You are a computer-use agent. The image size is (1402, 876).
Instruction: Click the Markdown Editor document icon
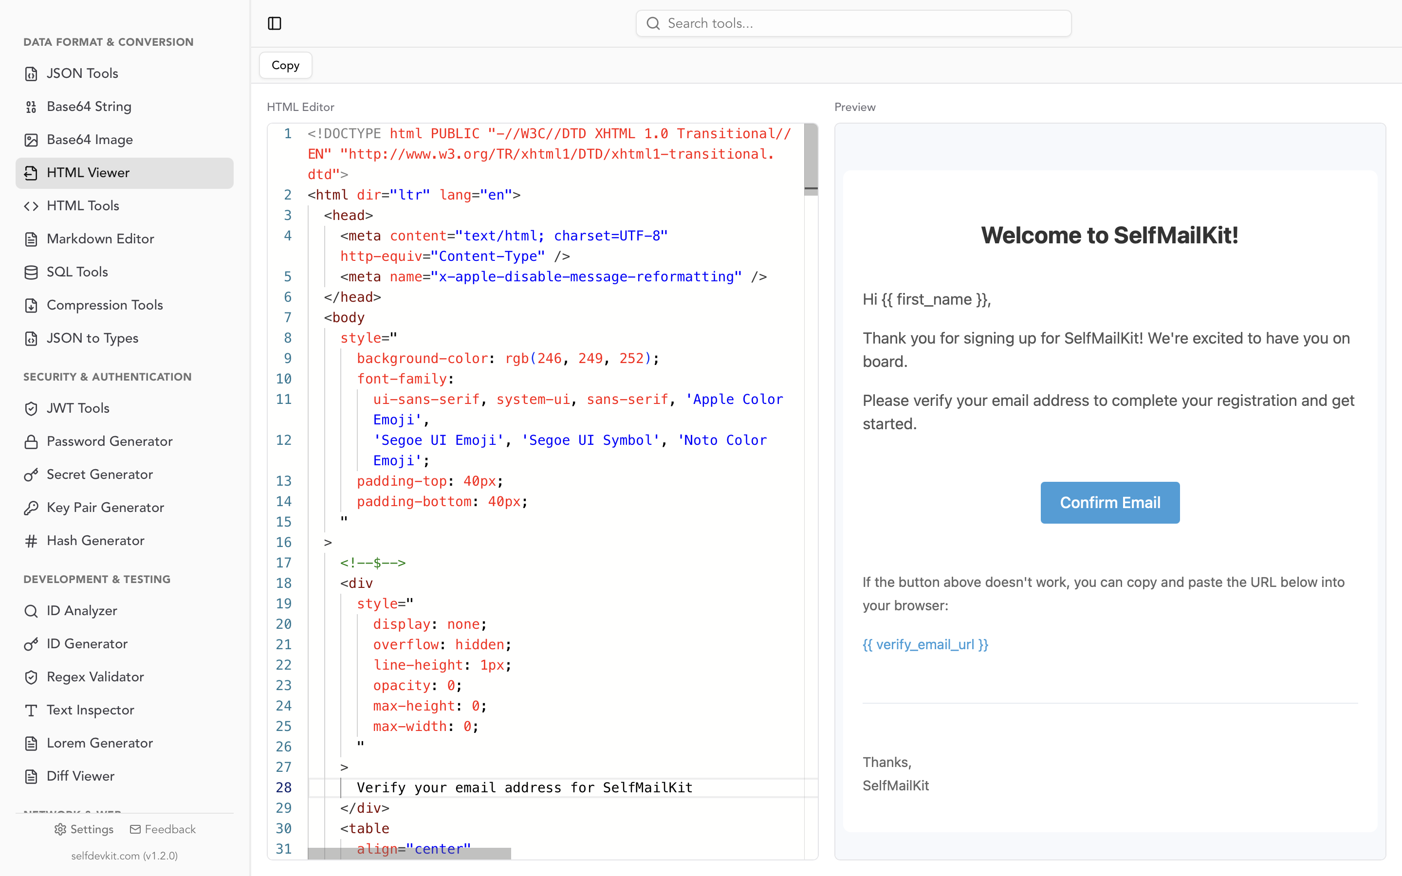(x=31, y=238)
